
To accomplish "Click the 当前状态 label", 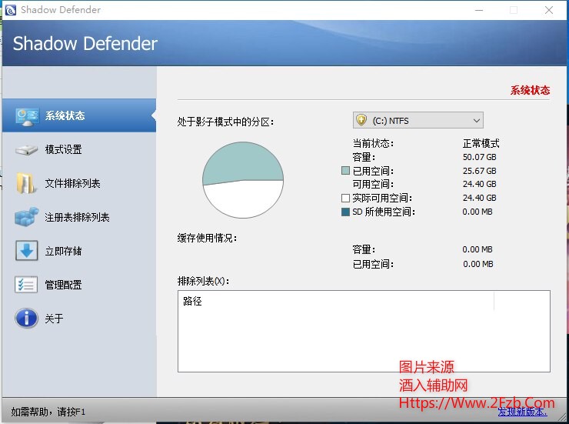I will [373, 143].
